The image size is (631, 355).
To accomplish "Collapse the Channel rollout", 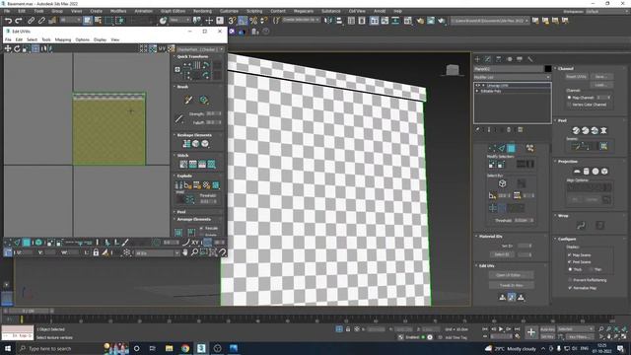I will click(555, 69).
